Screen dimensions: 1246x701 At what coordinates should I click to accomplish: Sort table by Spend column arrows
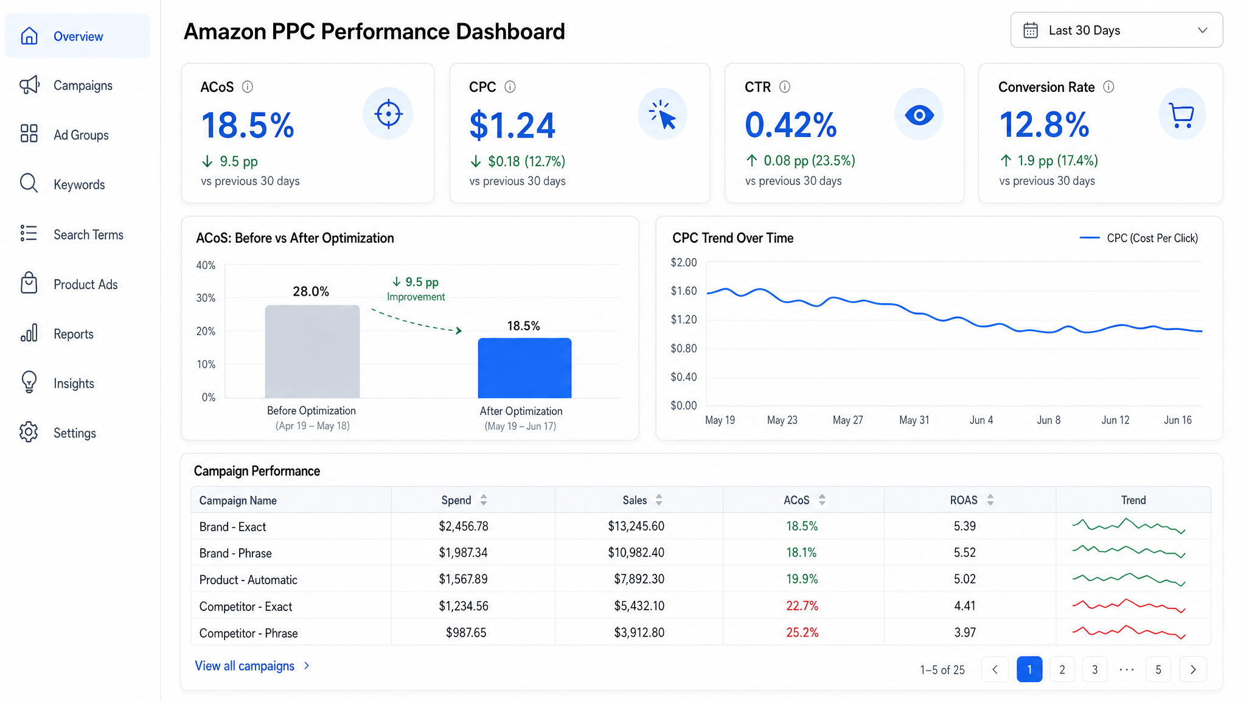484,500
